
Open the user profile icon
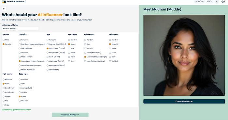[223, 2]
